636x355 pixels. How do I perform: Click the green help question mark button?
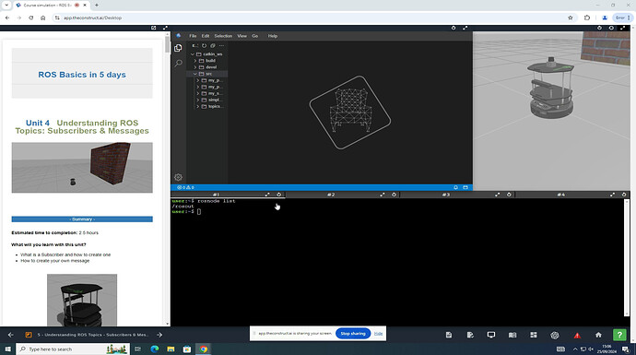619,335
